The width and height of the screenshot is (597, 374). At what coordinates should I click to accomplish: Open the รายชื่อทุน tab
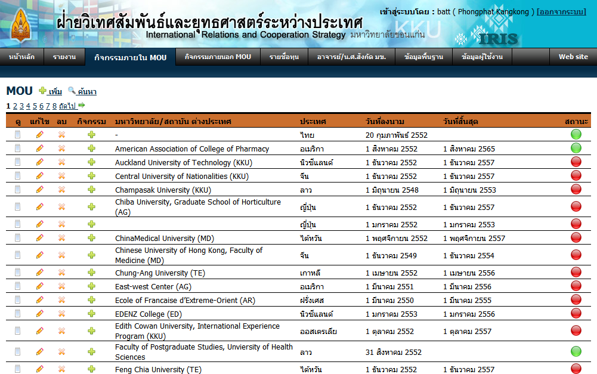tap(284, 57)
